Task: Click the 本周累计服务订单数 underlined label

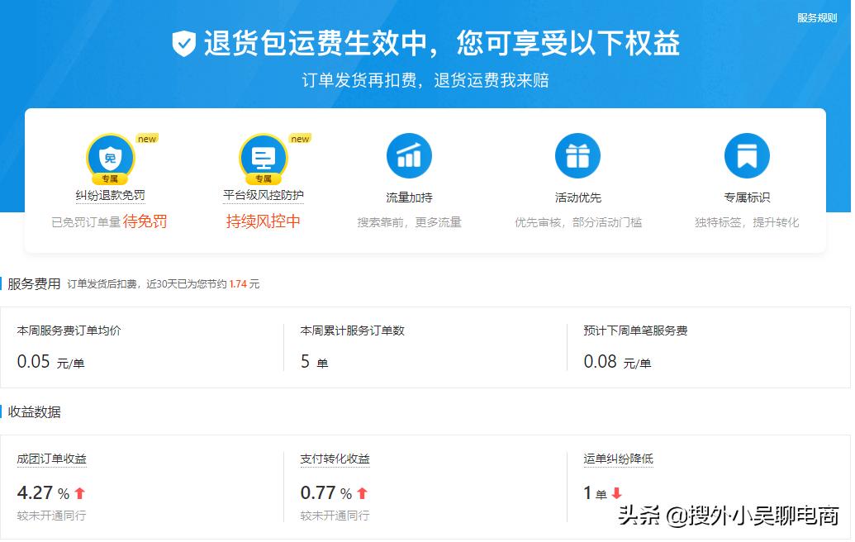Action: 350,330
